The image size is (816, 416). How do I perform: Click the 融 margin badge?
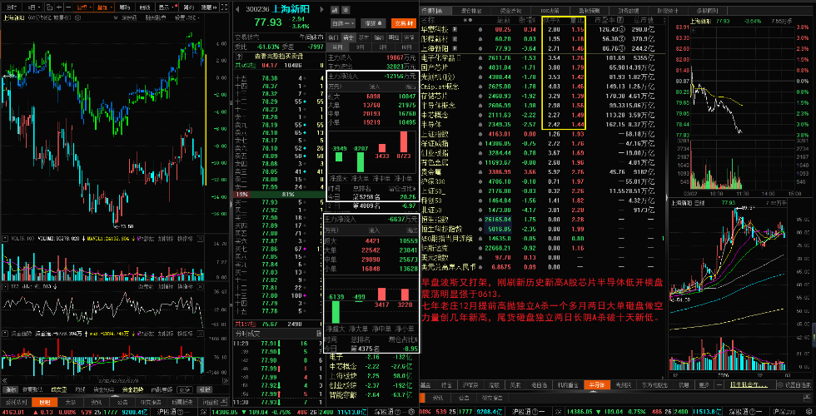pos(335,10)
